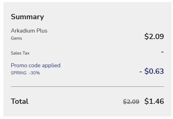Click the Gems sub-label
The height and width of the screenshot is (119, 173).
[x=16, y=38]
